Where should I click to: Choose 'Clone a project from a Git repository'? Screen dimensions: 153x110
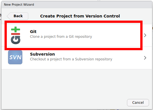(61, 37)
